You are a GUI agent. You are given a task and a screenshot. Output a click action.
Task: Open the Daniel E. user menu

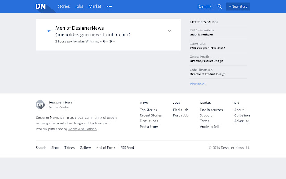[205, 7]
